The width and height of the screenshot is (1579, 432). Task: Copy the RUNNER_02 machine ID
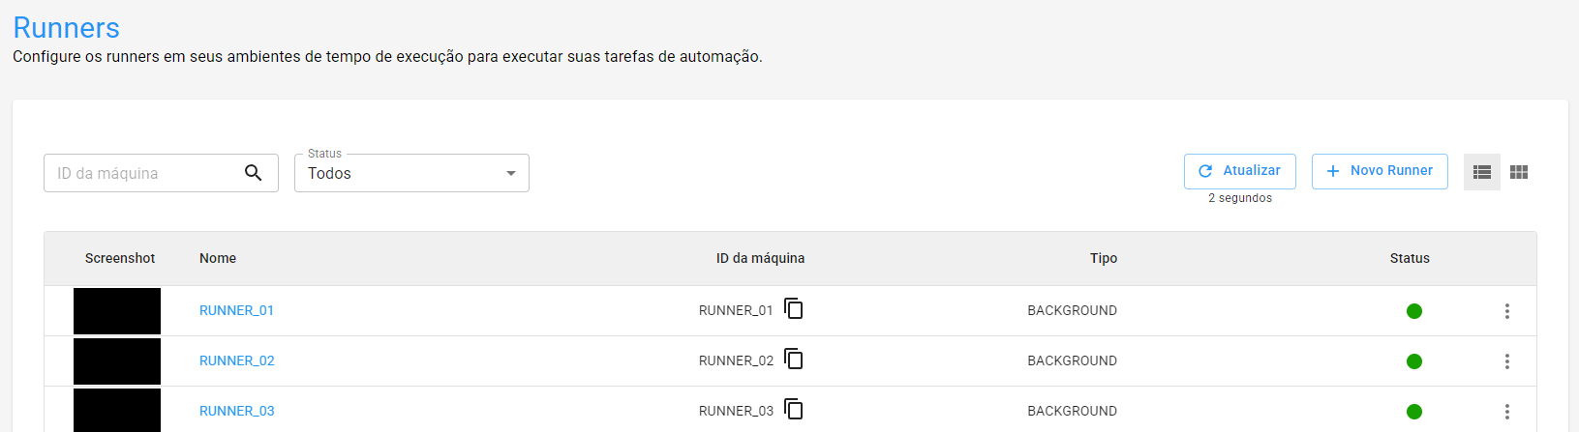tap(794, 360)
